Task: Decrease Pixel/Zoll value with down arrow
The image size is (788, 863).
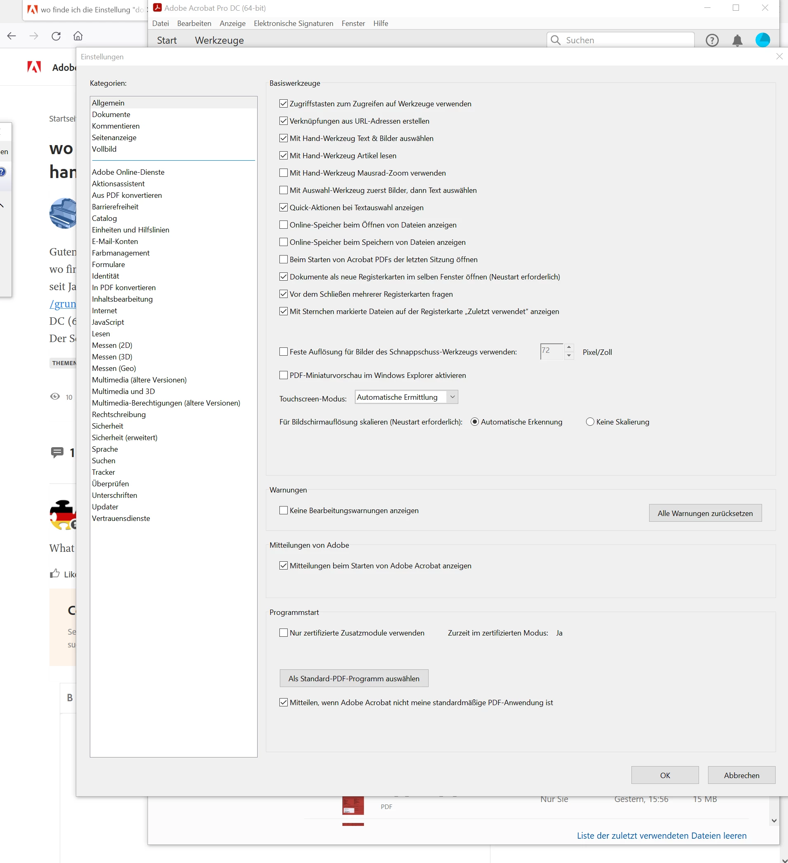Action: pyautogui.click(x=569, y=355)
